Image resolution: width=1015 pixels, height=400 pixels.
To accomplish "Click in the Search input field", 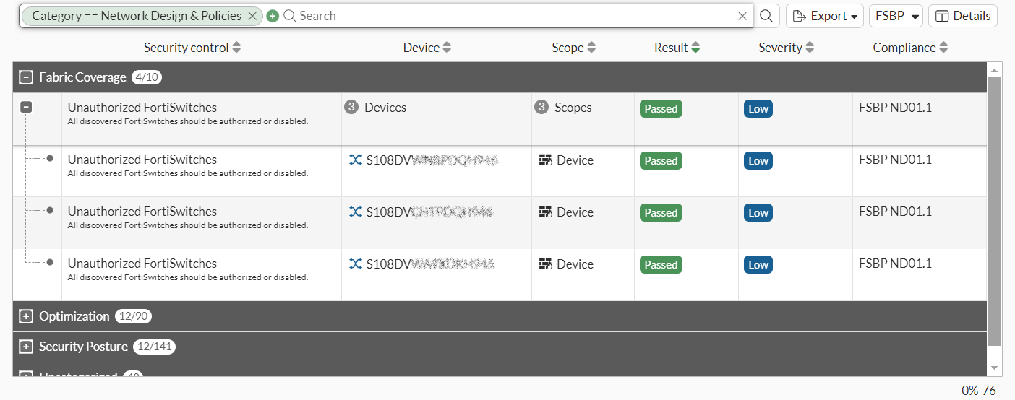I will [x=506, y=16].
